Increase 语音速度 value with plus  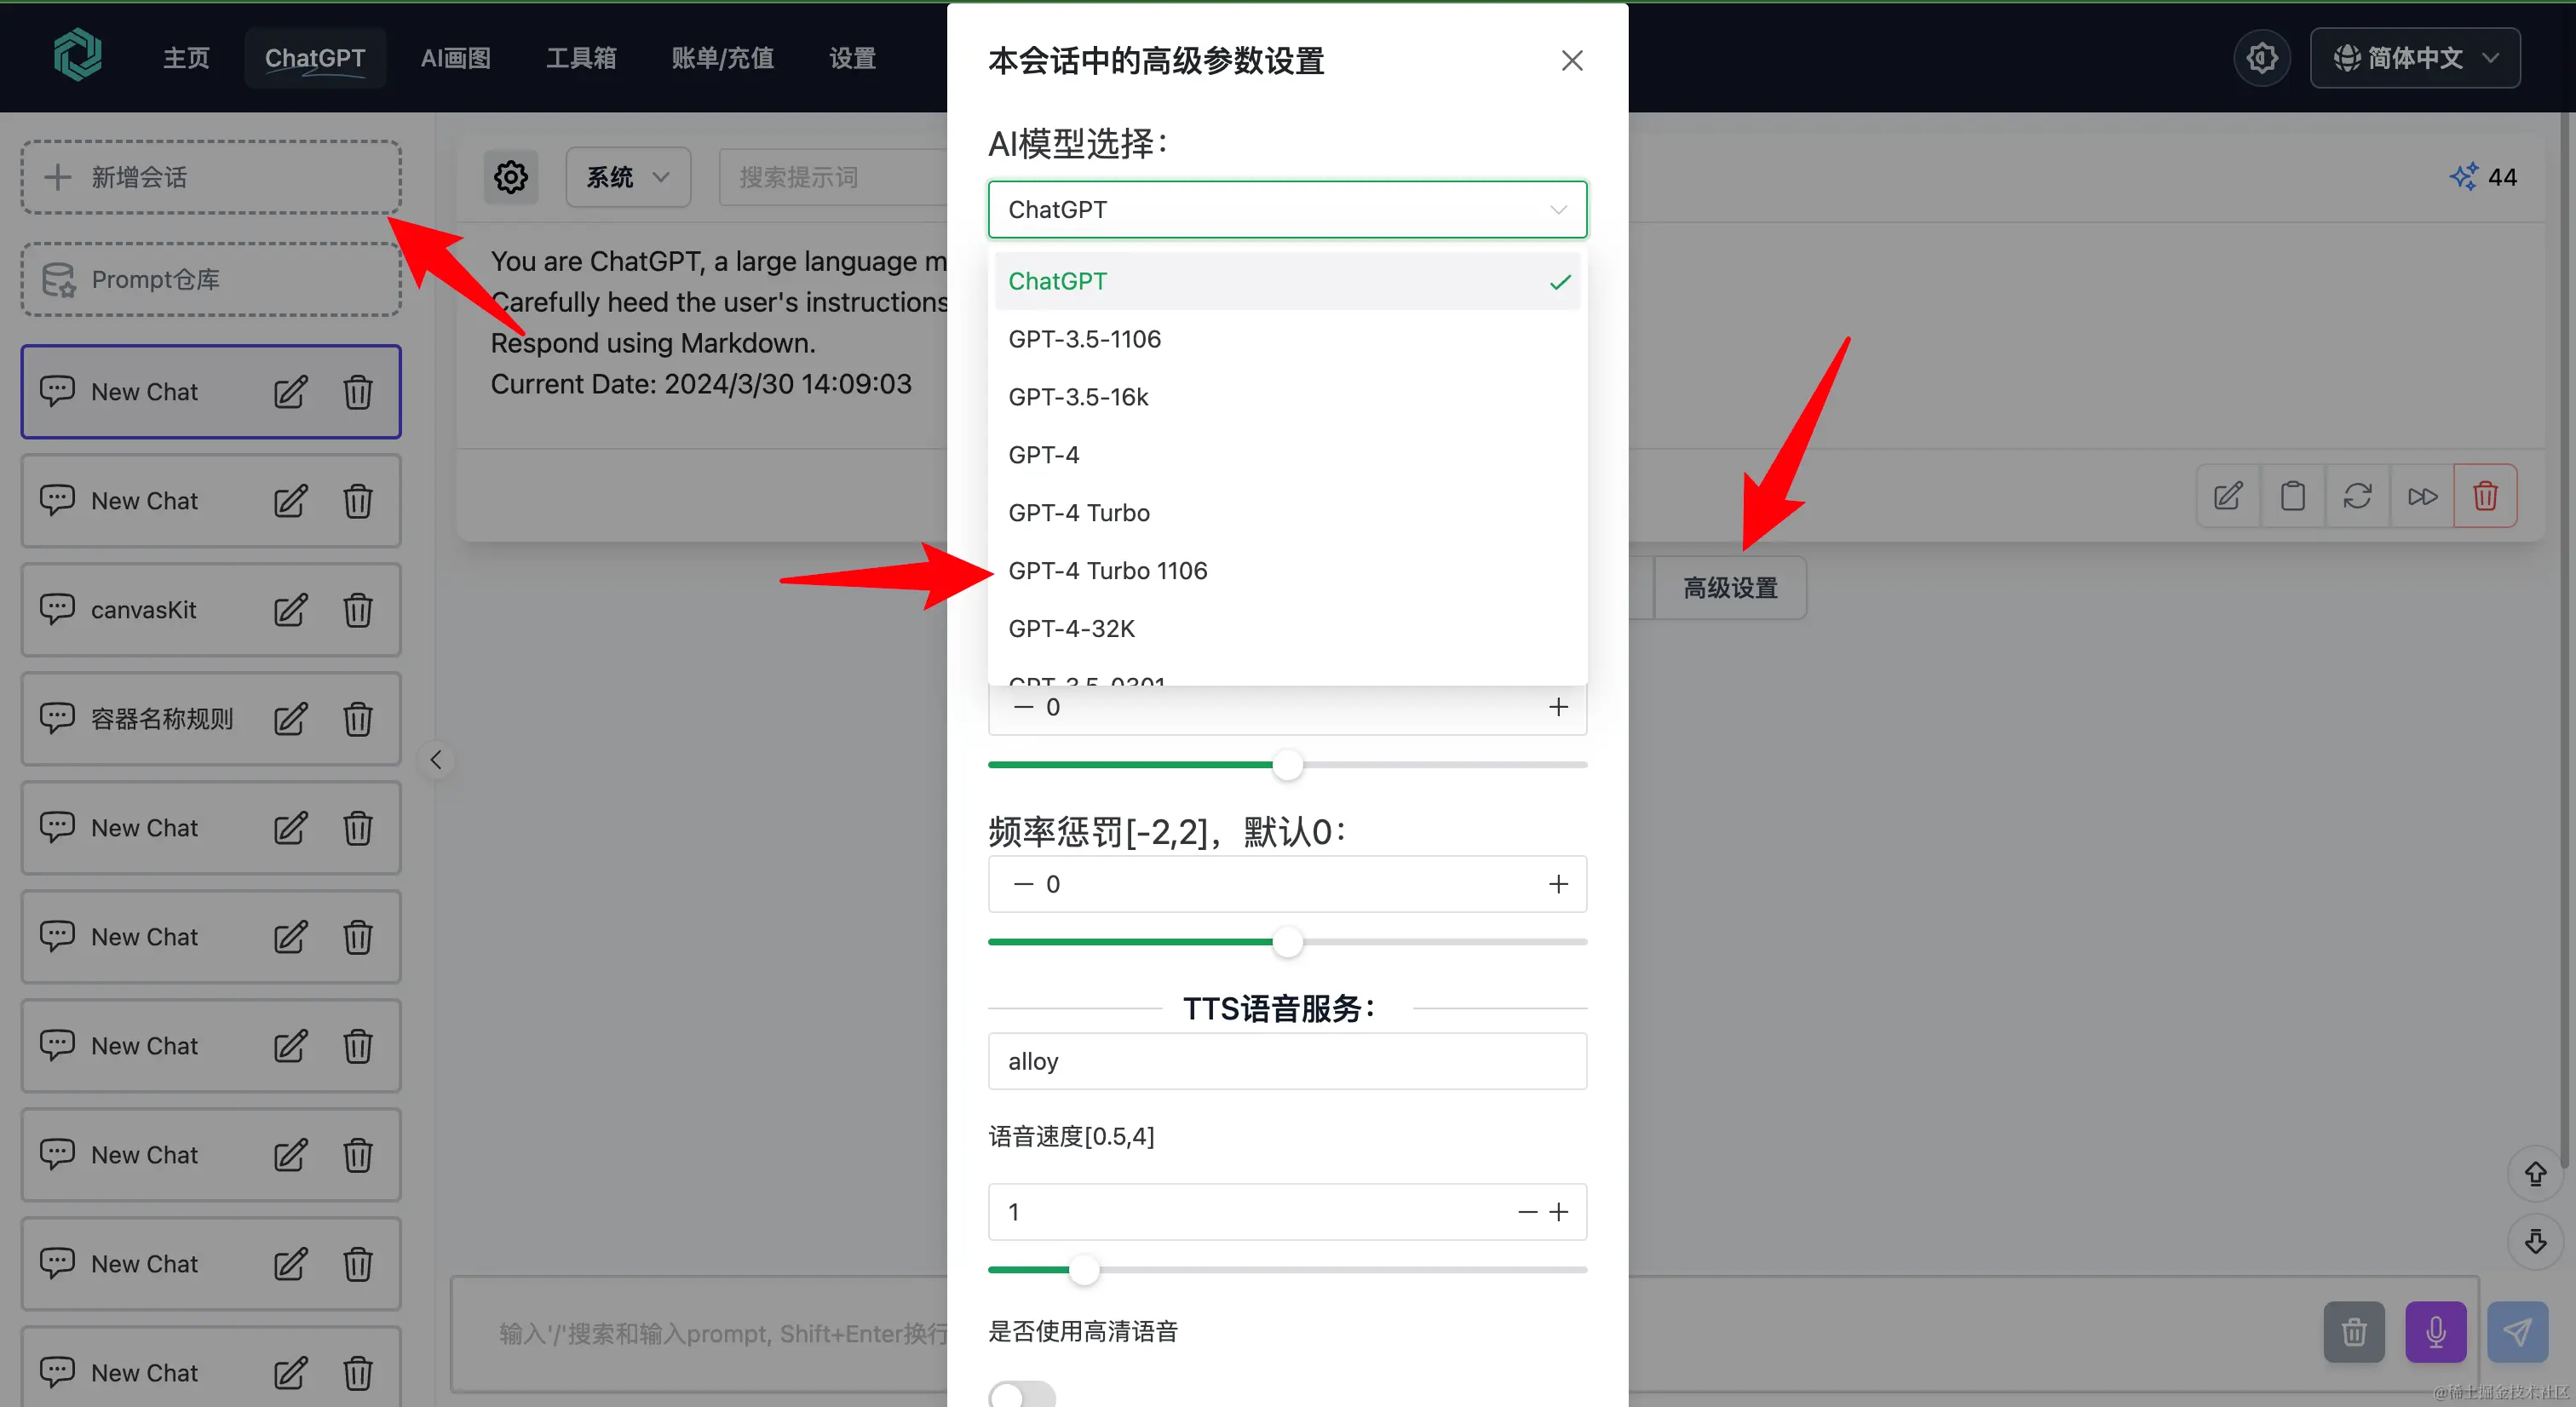[x=1558, y=1212]
